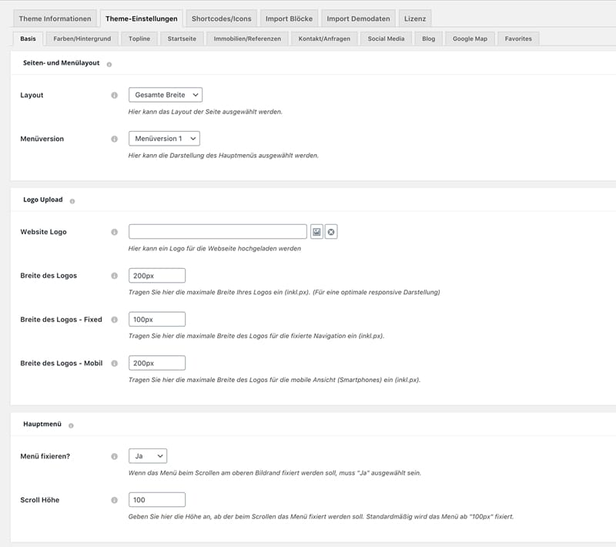Open the Layout dropdown showing Gesamte Breite
Image resolution: width=616 pixels, height=547 pixels.
pos(166,95)
